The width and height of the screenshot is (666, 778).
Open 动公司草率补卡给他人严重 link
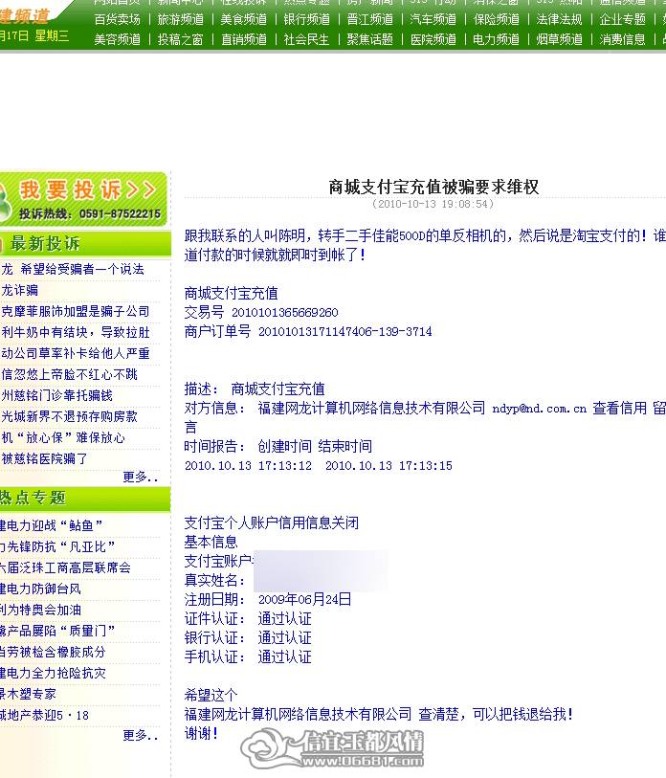coord(76,354)
